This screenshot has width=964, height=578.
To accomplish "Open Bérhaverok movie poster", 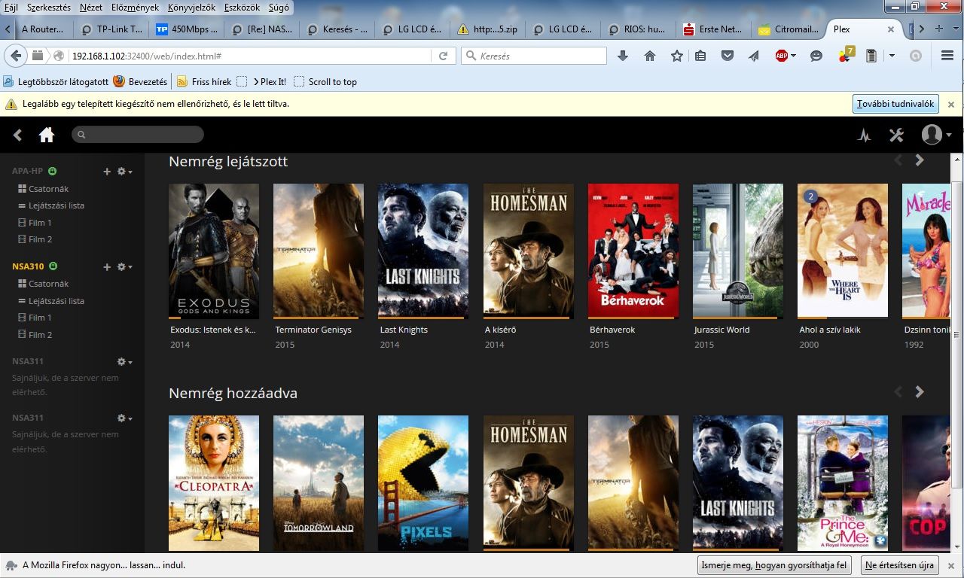I will tap(633, 251).
